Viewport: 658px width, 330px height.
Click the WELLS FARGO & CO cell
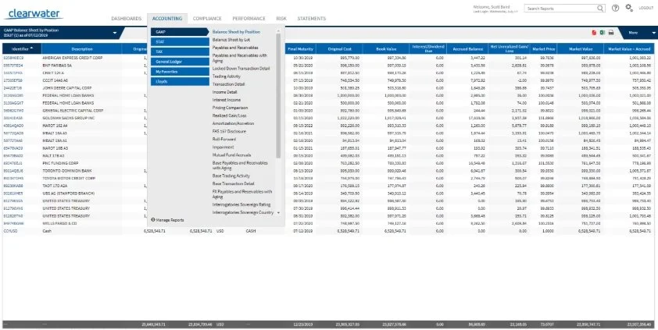(x=59, y=223)
